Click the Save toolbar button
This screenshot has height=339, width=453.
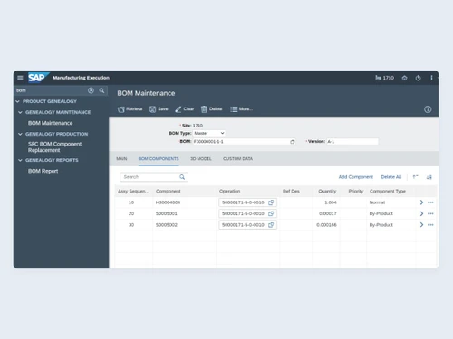(159, 109)
